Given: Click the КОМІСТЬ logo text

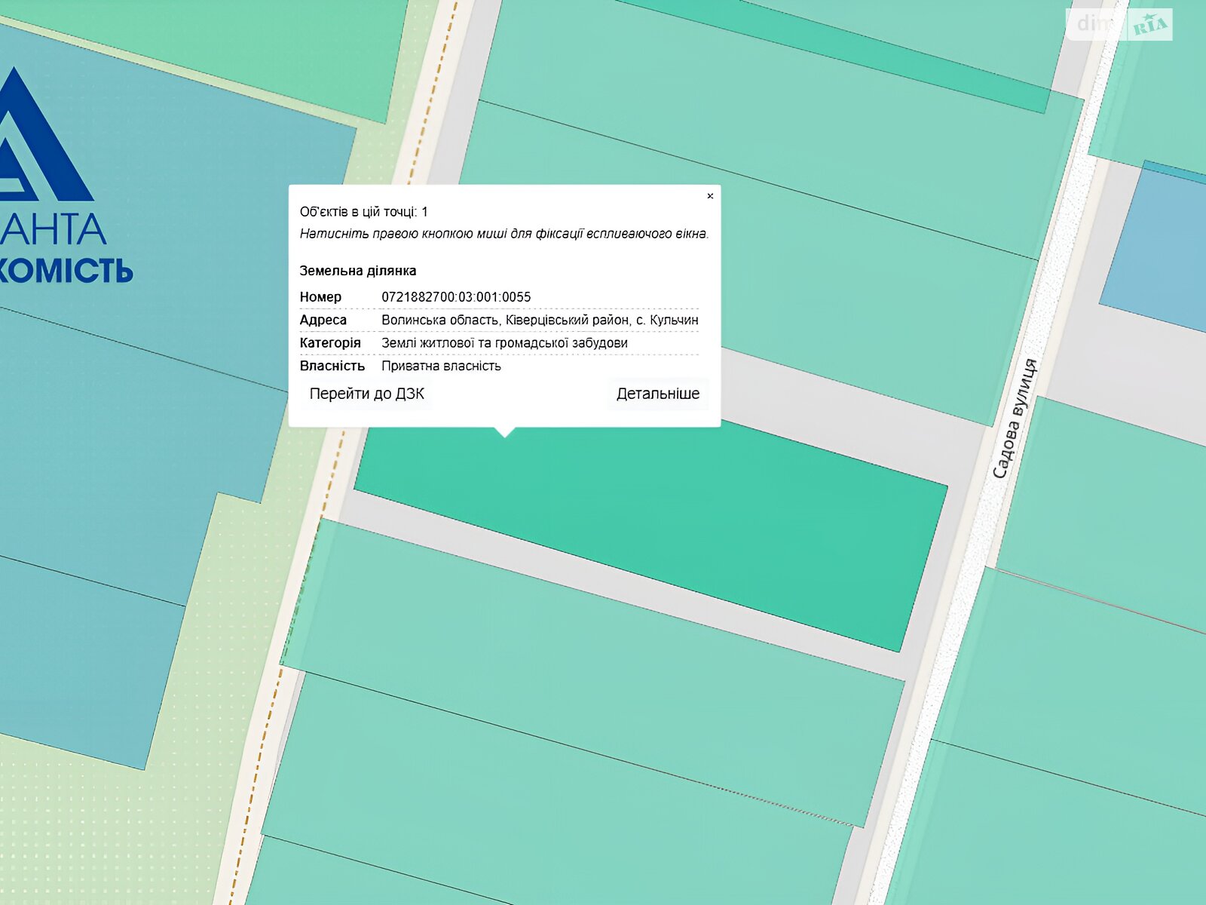Looking at the screenshot, I should [66, 271].
